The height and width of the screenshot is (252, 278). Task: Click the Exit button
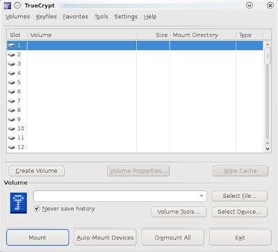tap(240, 237)
